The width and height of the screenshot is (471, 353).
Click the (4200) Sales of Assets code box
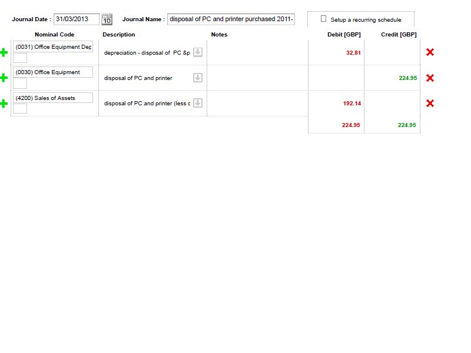(54, 98)
